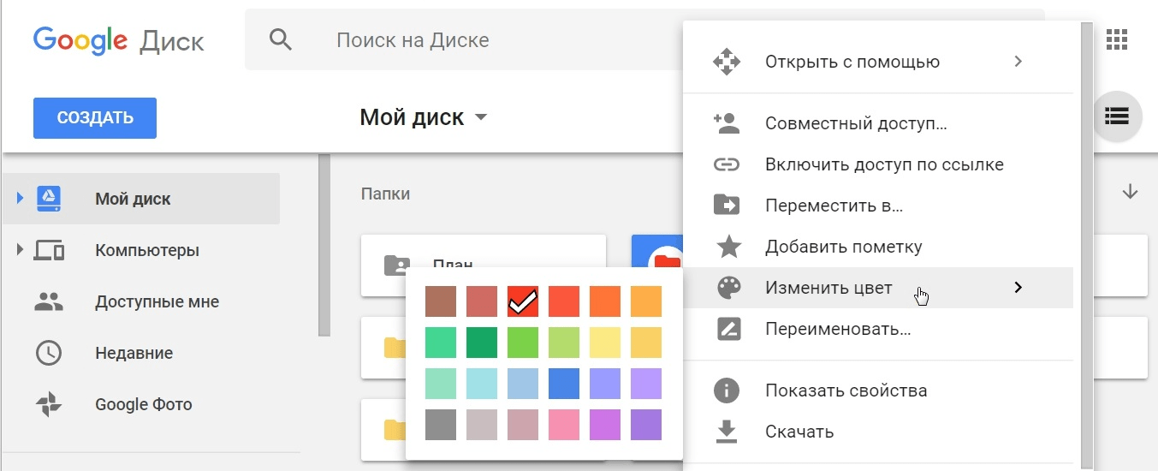
Task: Click the pencil icon for Переименовать
Action: pyautogui.click(x=727, y=329)
